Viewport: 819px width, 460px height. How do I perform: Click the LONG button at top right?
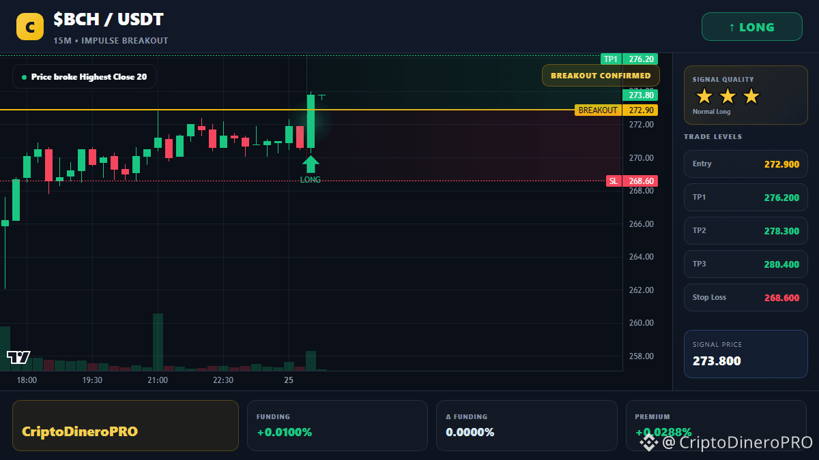[x=752, y=27]
